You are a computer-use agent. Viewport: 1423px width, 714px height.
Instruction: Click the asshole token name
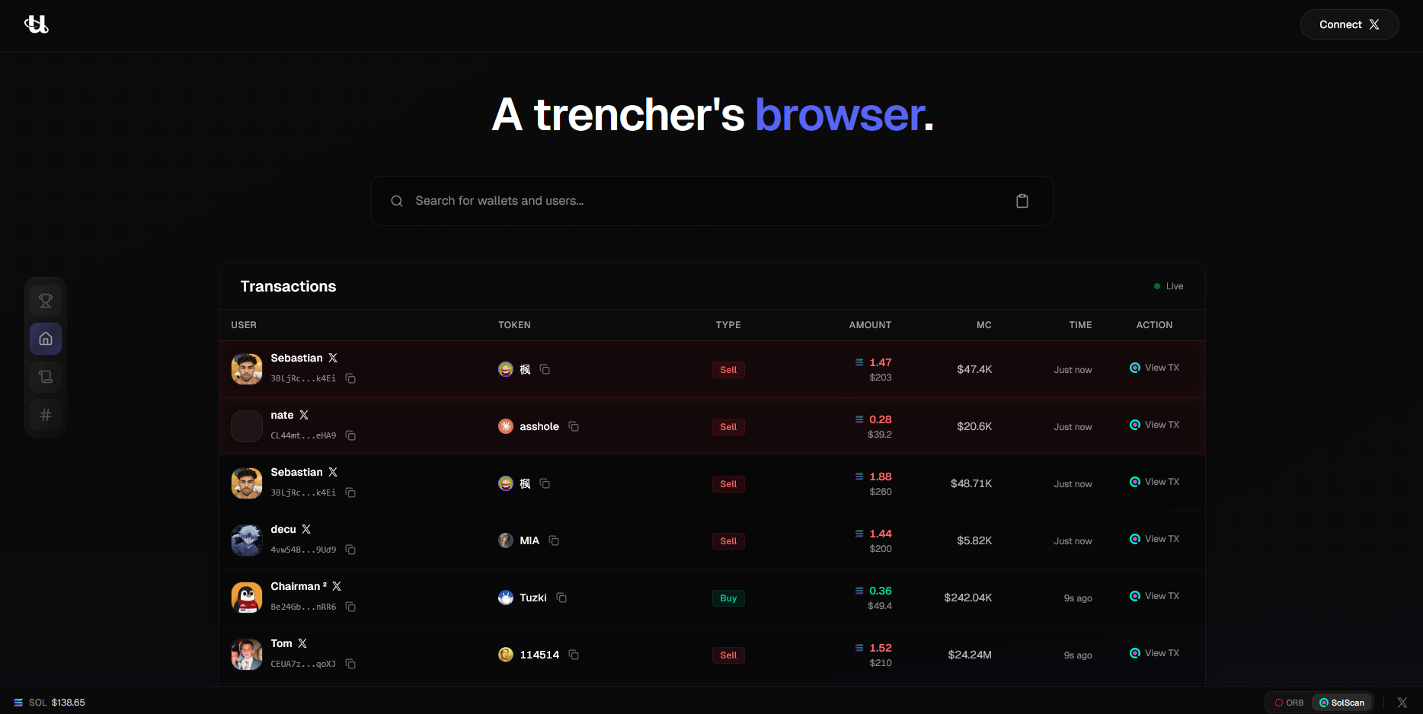tap(539, 426)
